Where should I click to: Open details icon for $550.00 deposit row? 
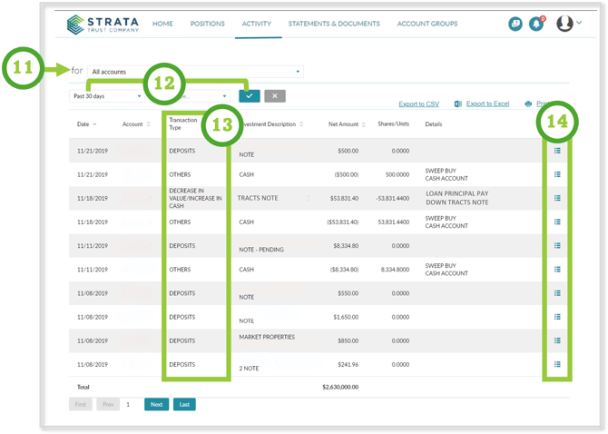click(x=557, y=293)
